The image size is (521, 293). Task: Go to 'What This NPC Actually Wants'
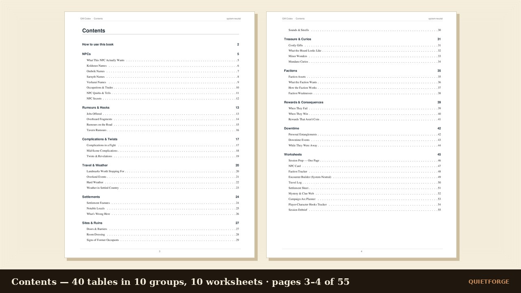(x=163, y=60)
